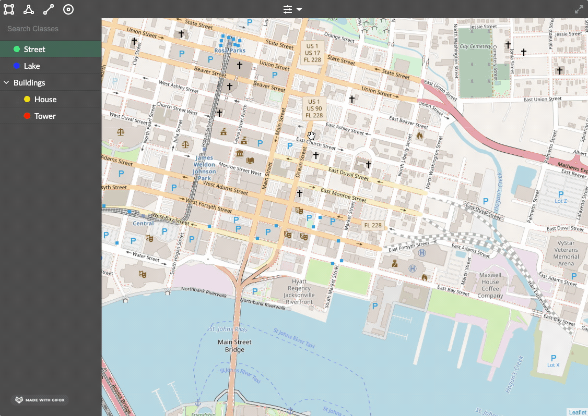This screenshot has width=588, height=416.
Task: Open the Leaflet attribution link
Action: click(578, 412)
